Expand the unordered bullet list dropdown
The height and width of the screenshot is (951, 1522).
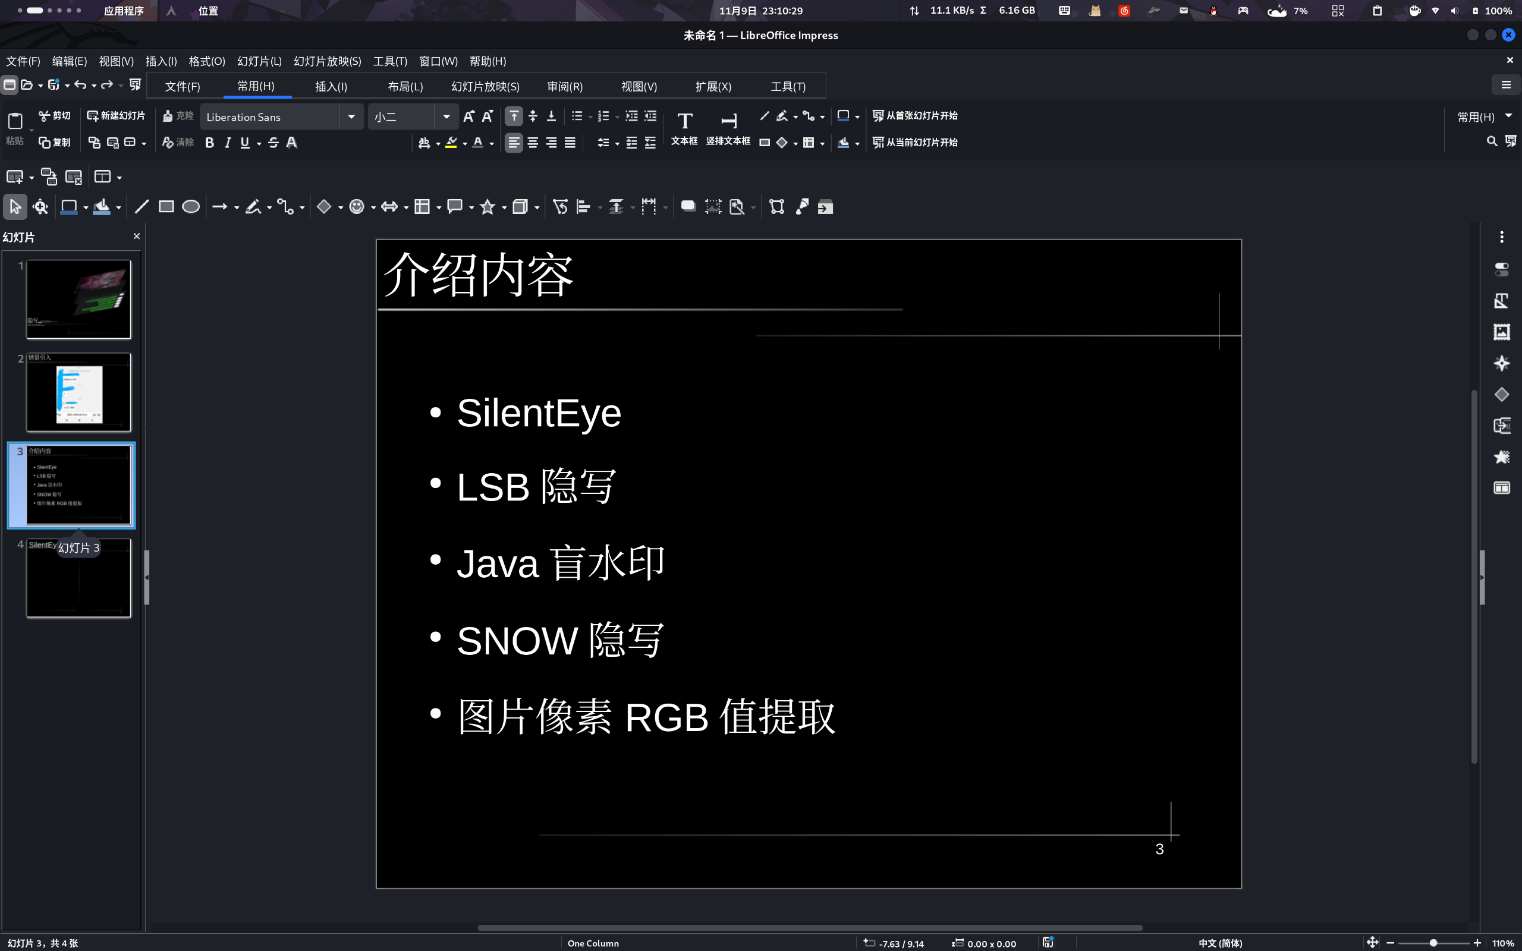[x=590, y=117]
